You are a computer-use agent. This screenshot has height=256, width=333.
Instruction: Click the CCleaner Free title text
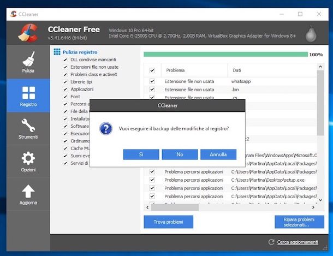(x=74, y=29)
